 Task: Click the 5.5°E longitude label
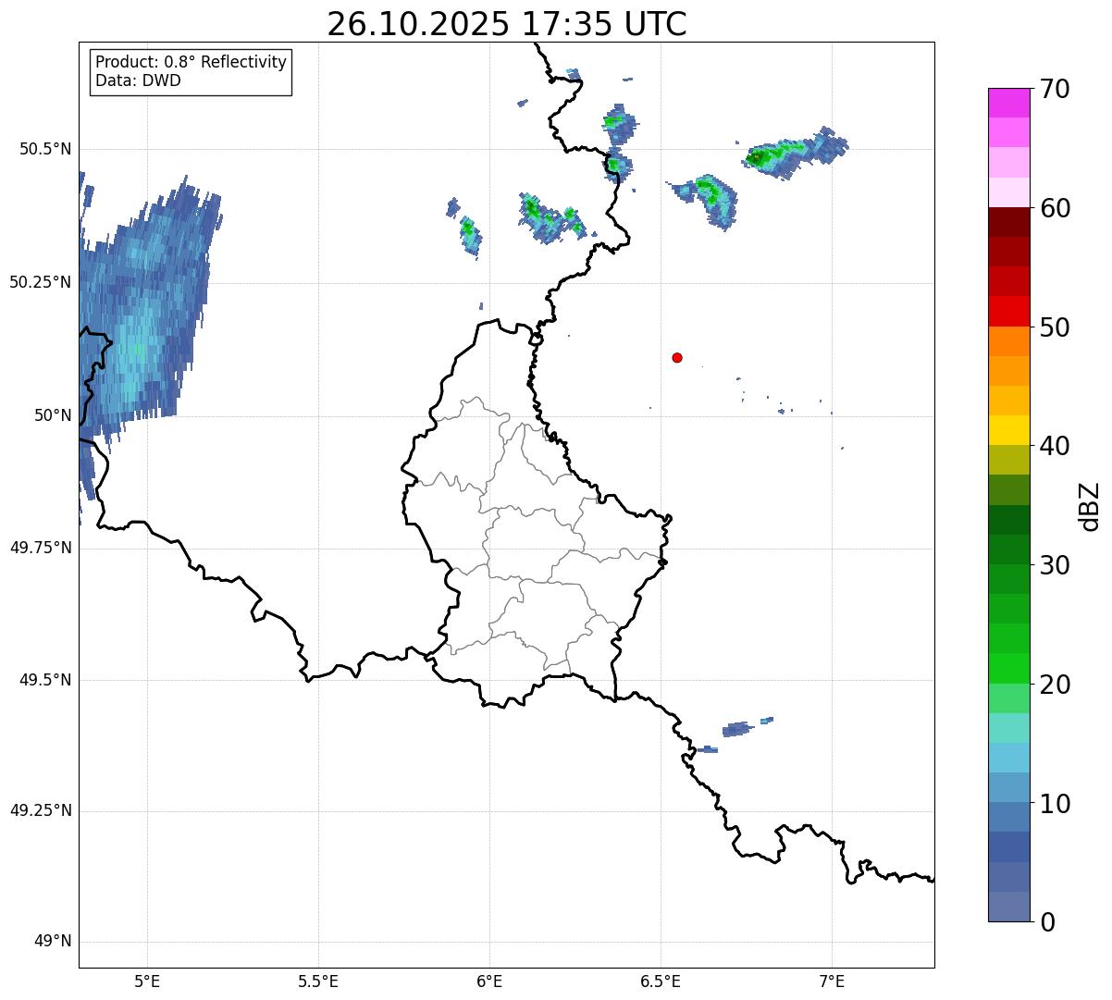(x=318, y=981)
